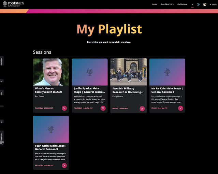Screen dimensions: 218x174
Task: Click "Friday, 10:00 AM PST" time label
Action: (x=159, y=108)
